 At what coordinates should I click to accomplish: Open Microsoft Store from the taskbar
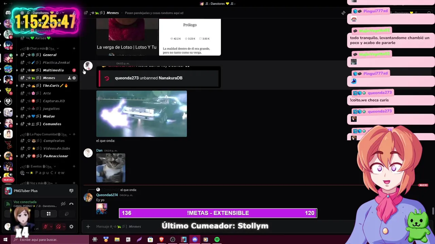click(150, 240)
